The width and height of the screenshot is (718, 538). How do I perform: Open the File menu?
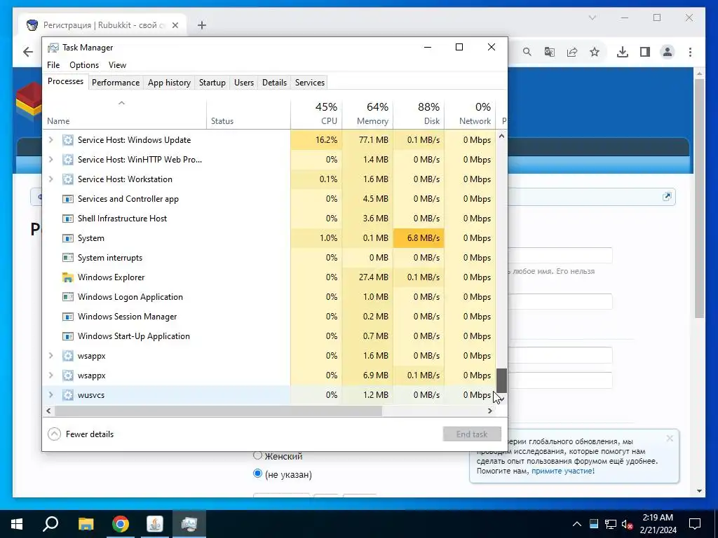(53, 65)
